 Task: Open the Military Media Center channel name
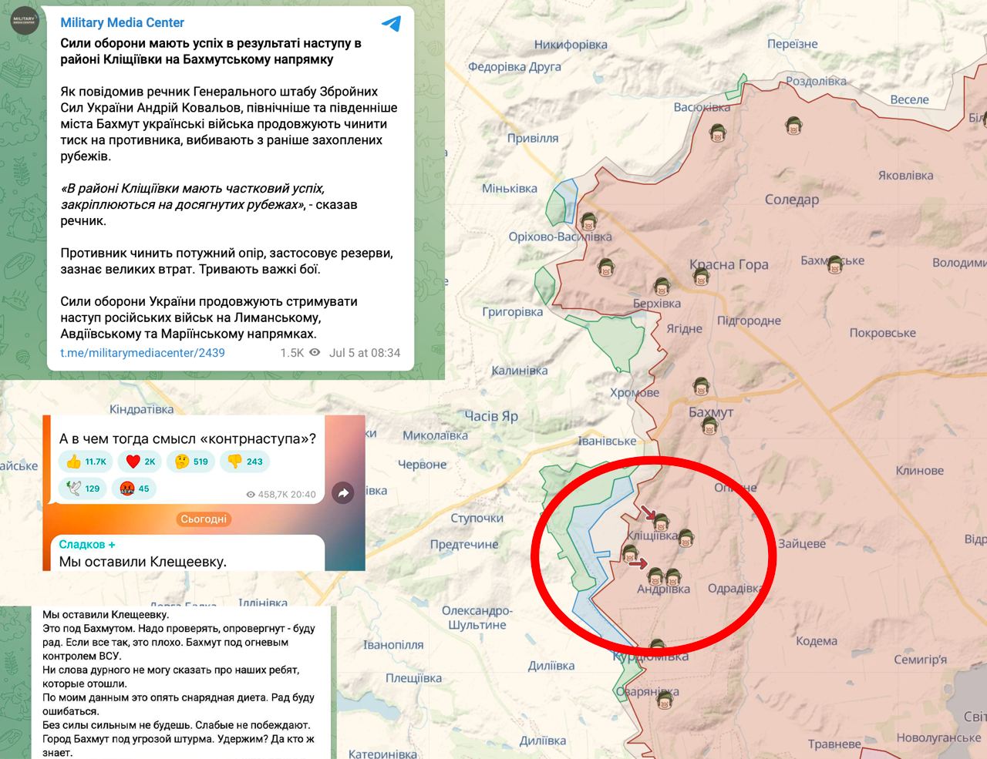(x=122, y=23)
